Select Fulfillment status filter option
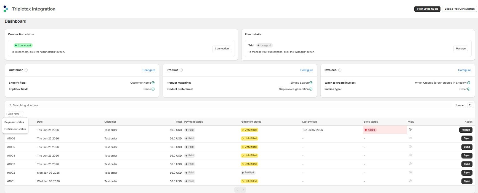The width and height of the screenshot is (478, 193). tap(15, 129)
